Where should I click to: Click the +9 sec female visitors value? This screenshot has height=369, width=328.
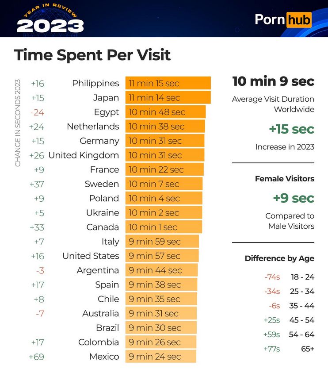(293, 198)
